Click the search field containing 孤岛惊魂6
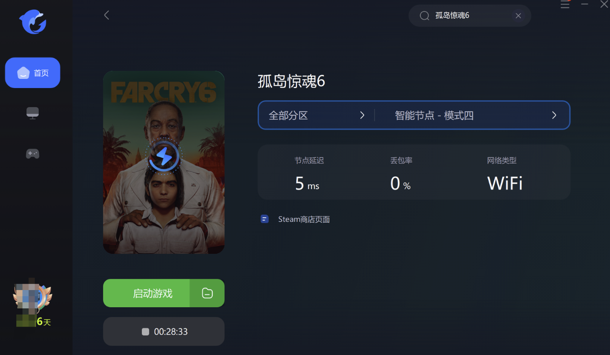 point(470,16)
